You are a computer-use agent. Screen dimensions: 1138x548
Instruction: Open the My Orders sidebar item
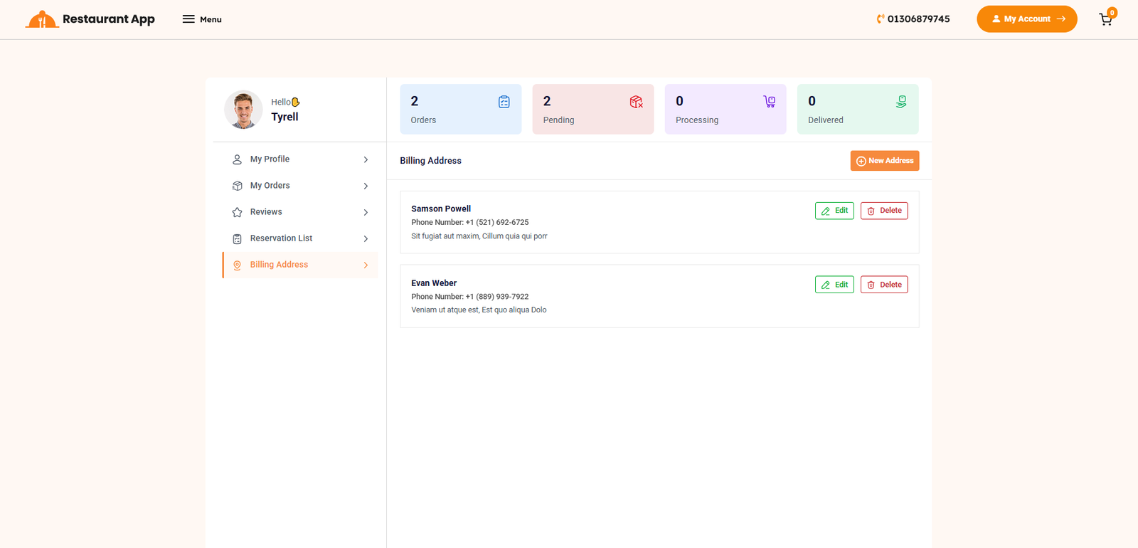pyautogui.click(x=270, y=186)
